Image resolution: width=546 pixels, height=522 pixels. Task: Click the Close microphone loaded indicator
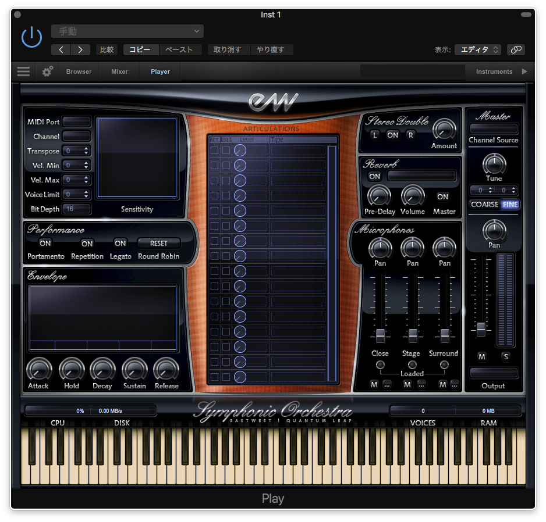[x=380, y=365]
